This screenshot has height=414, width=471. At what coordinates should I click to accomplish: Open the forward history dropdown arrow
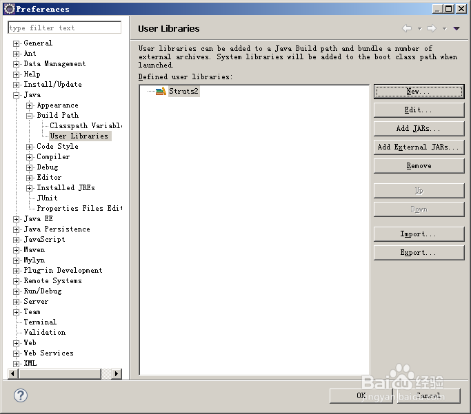point(445,29)
